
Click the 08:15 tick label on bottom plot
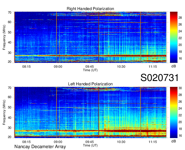26,142
